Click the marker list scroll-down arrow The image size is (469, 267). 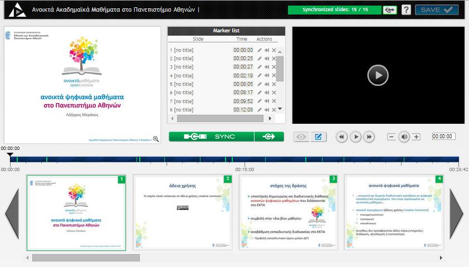pyautogui.click(x=280, y=109)
